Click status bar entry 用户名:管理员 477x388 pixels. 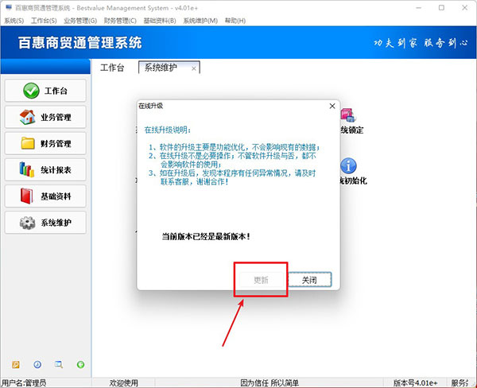click(24, 382)
